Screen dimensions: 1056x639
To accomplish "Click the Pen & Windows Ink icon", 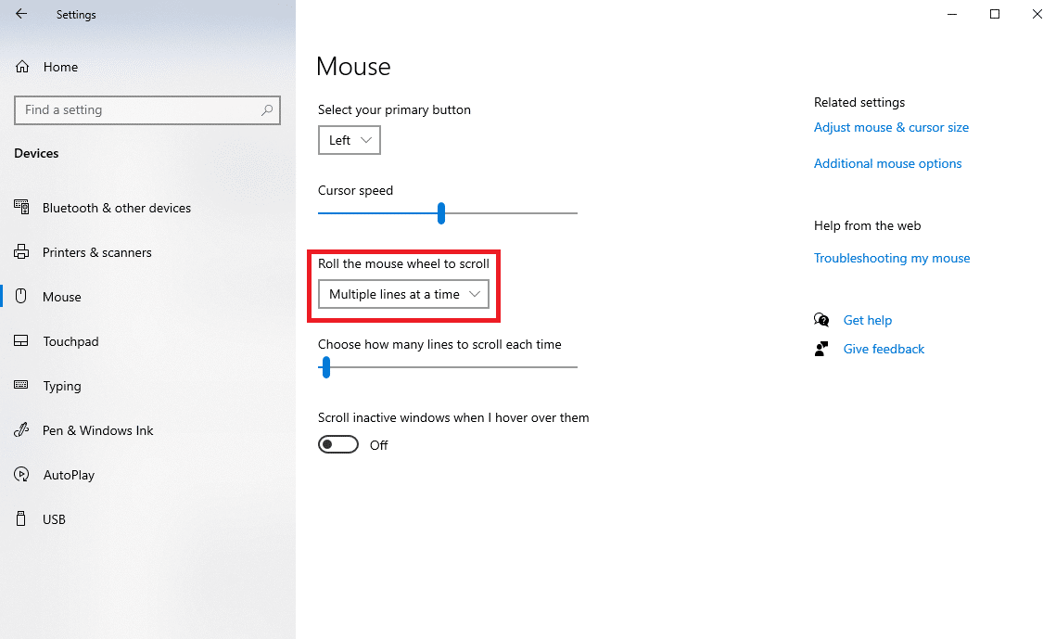I will (21, 429).
